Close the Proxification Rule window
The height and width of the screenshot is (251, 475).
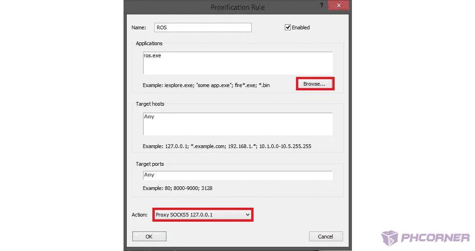click(x=339, y=6)
